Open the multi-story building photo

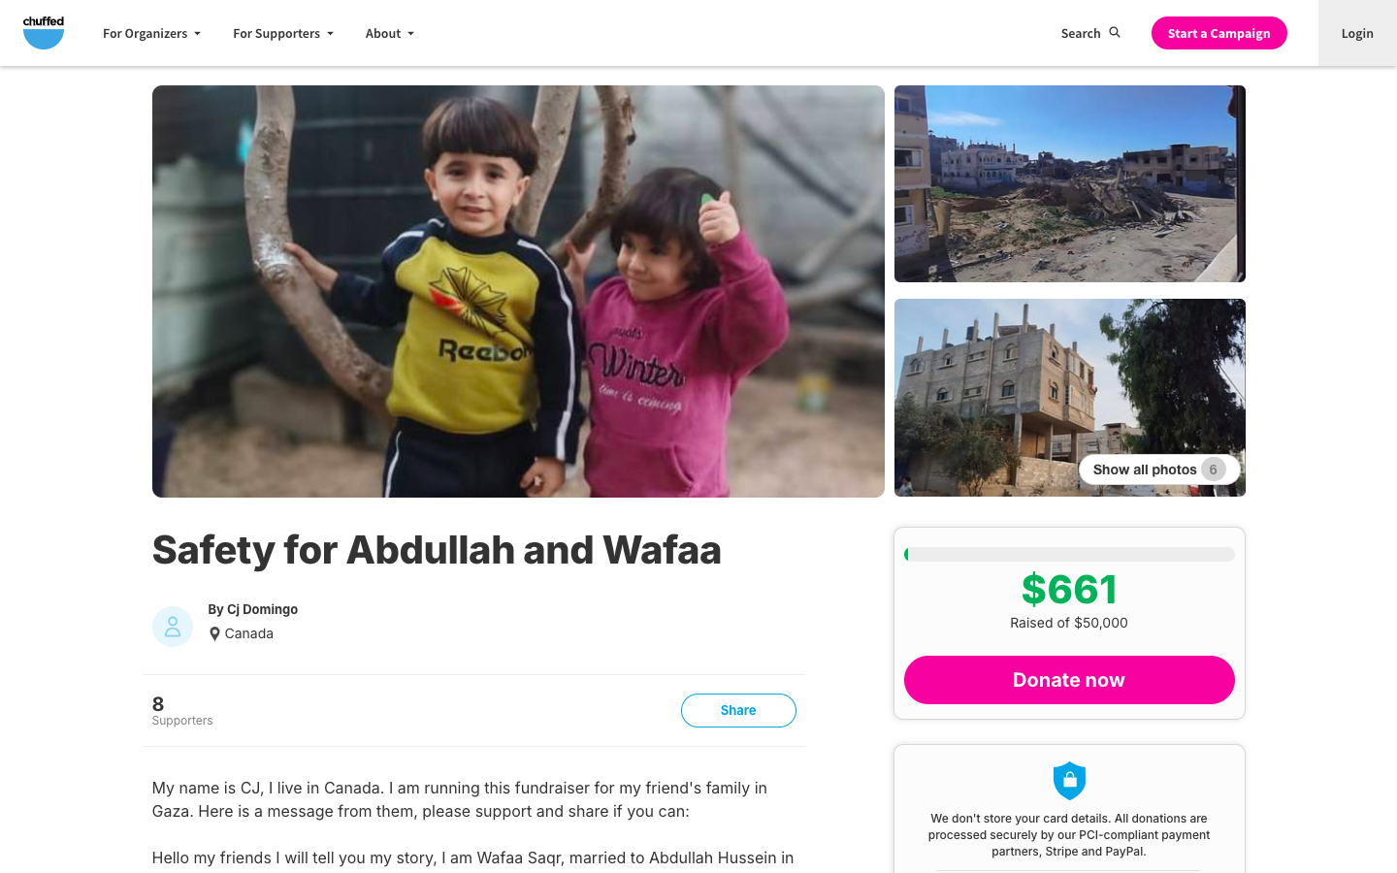(1069, 398)
